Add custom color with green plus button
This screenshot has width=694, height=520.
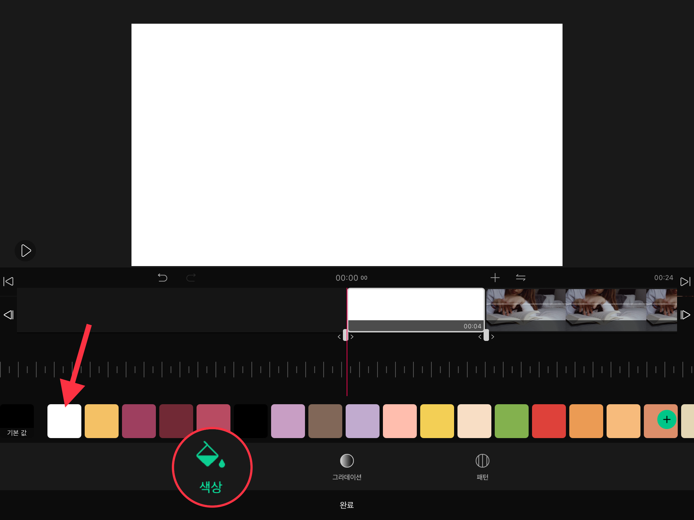(x=667, y=420)
